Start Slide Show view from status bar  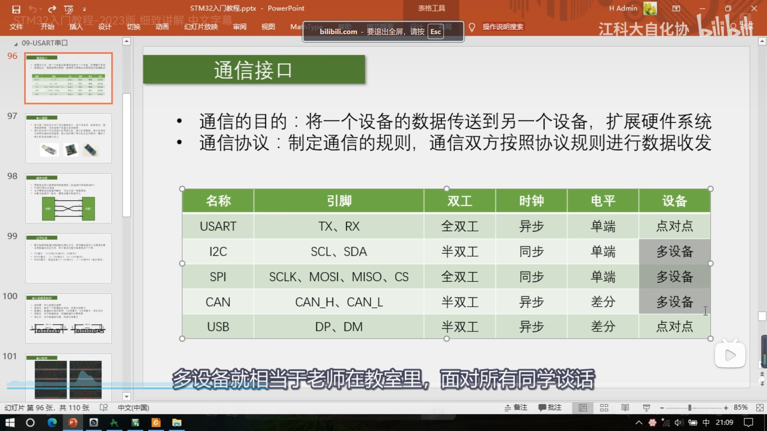click(646, 407)
